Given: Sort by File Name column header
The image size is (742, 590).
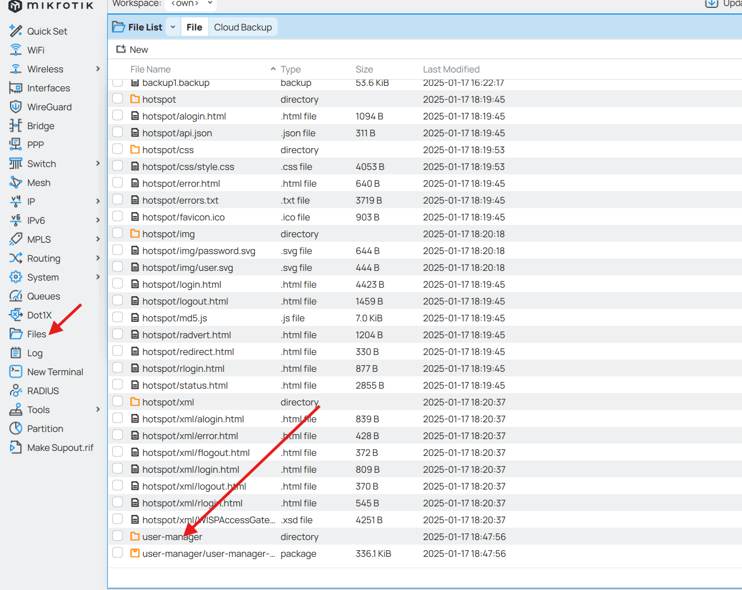Looking at the screenshot, I should (x=150, y=69).
